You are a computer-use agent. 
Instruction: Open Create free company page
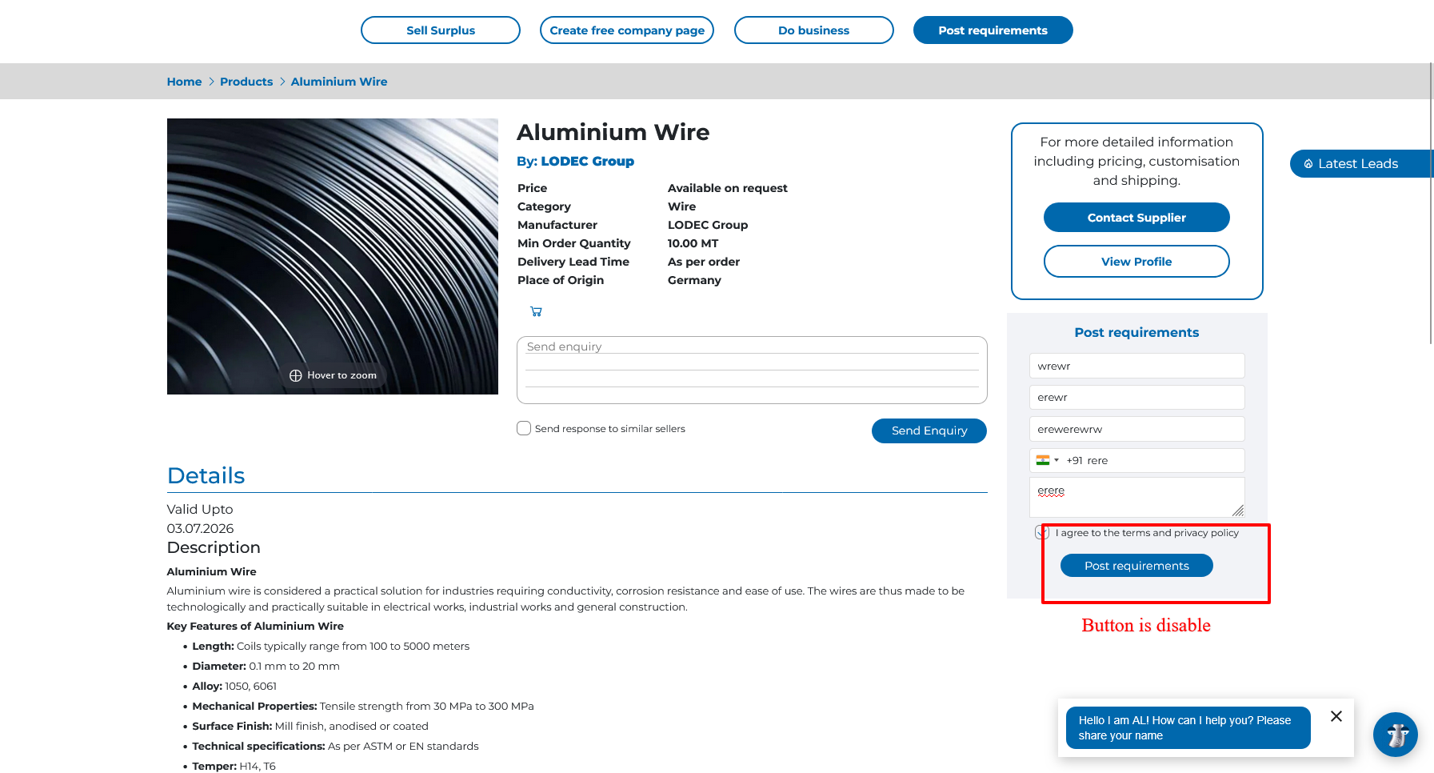627,30
